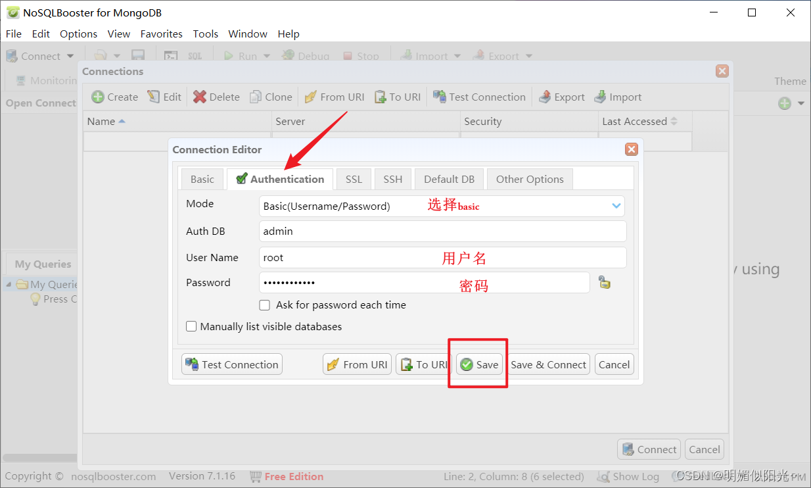Open dropdown arrow beside the green plus
Image resolution: width=811 pixels, height=488 pixels.
[x=800, y=103]
